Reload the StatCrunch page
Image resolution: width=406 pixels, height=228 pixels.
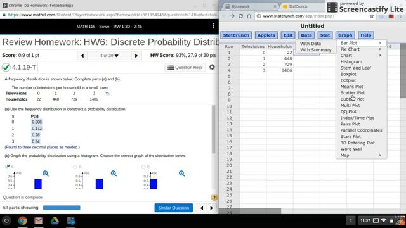240,16
